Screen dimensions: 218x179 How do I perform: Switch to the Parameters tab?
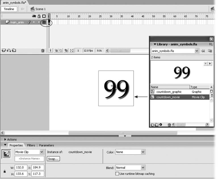pos(46,145)
